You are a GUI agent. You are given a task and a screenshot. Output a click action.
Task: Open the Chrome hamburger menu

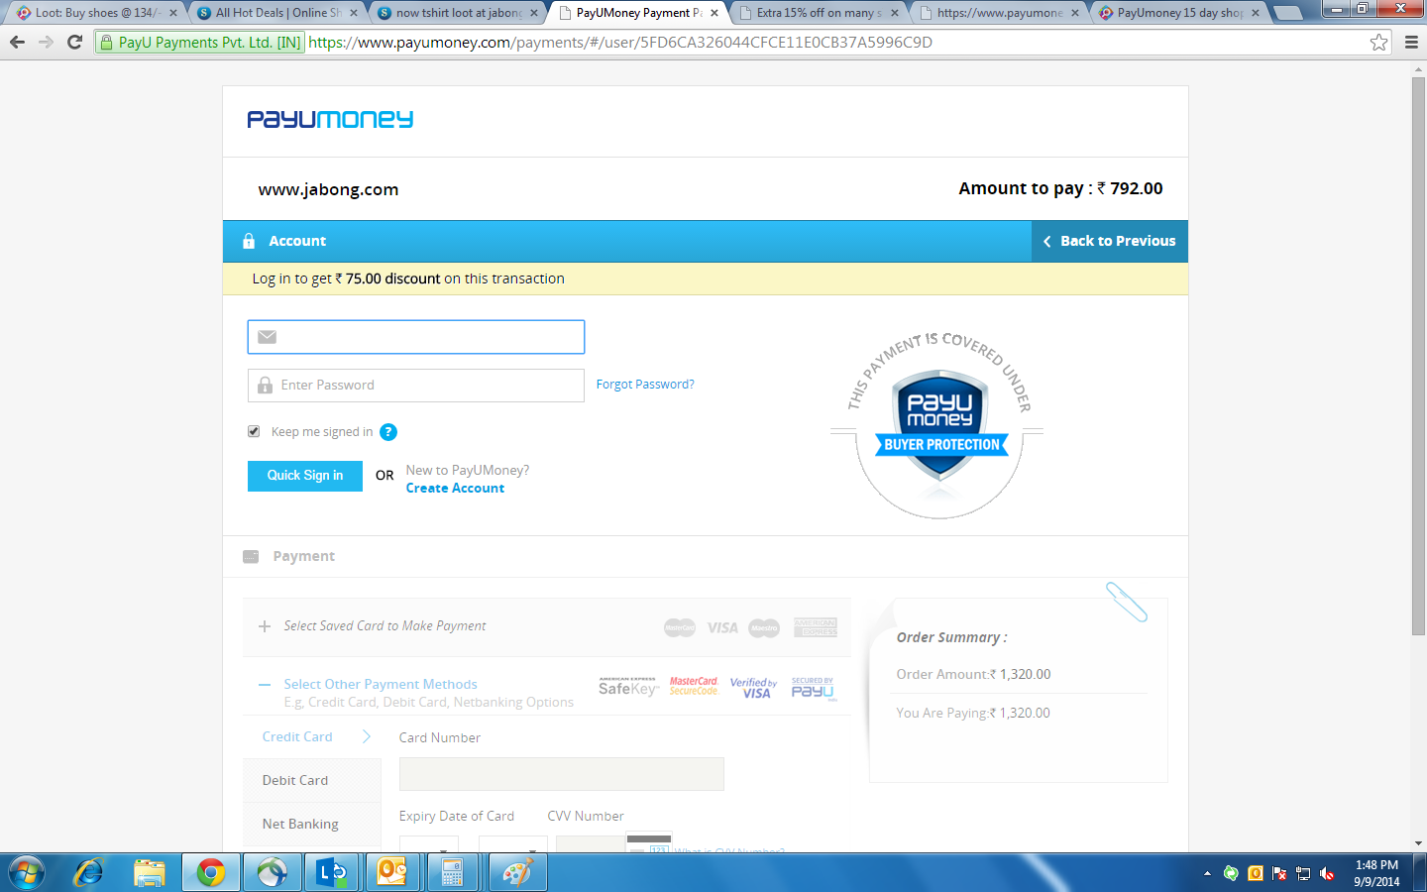click(1411, 42)
